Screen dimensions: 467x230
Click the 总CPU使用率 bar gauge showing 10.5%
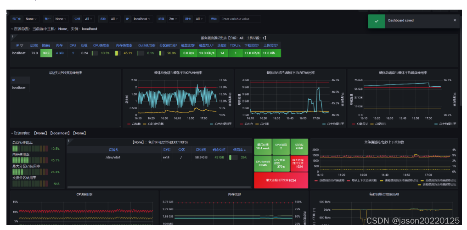(36, 148)
